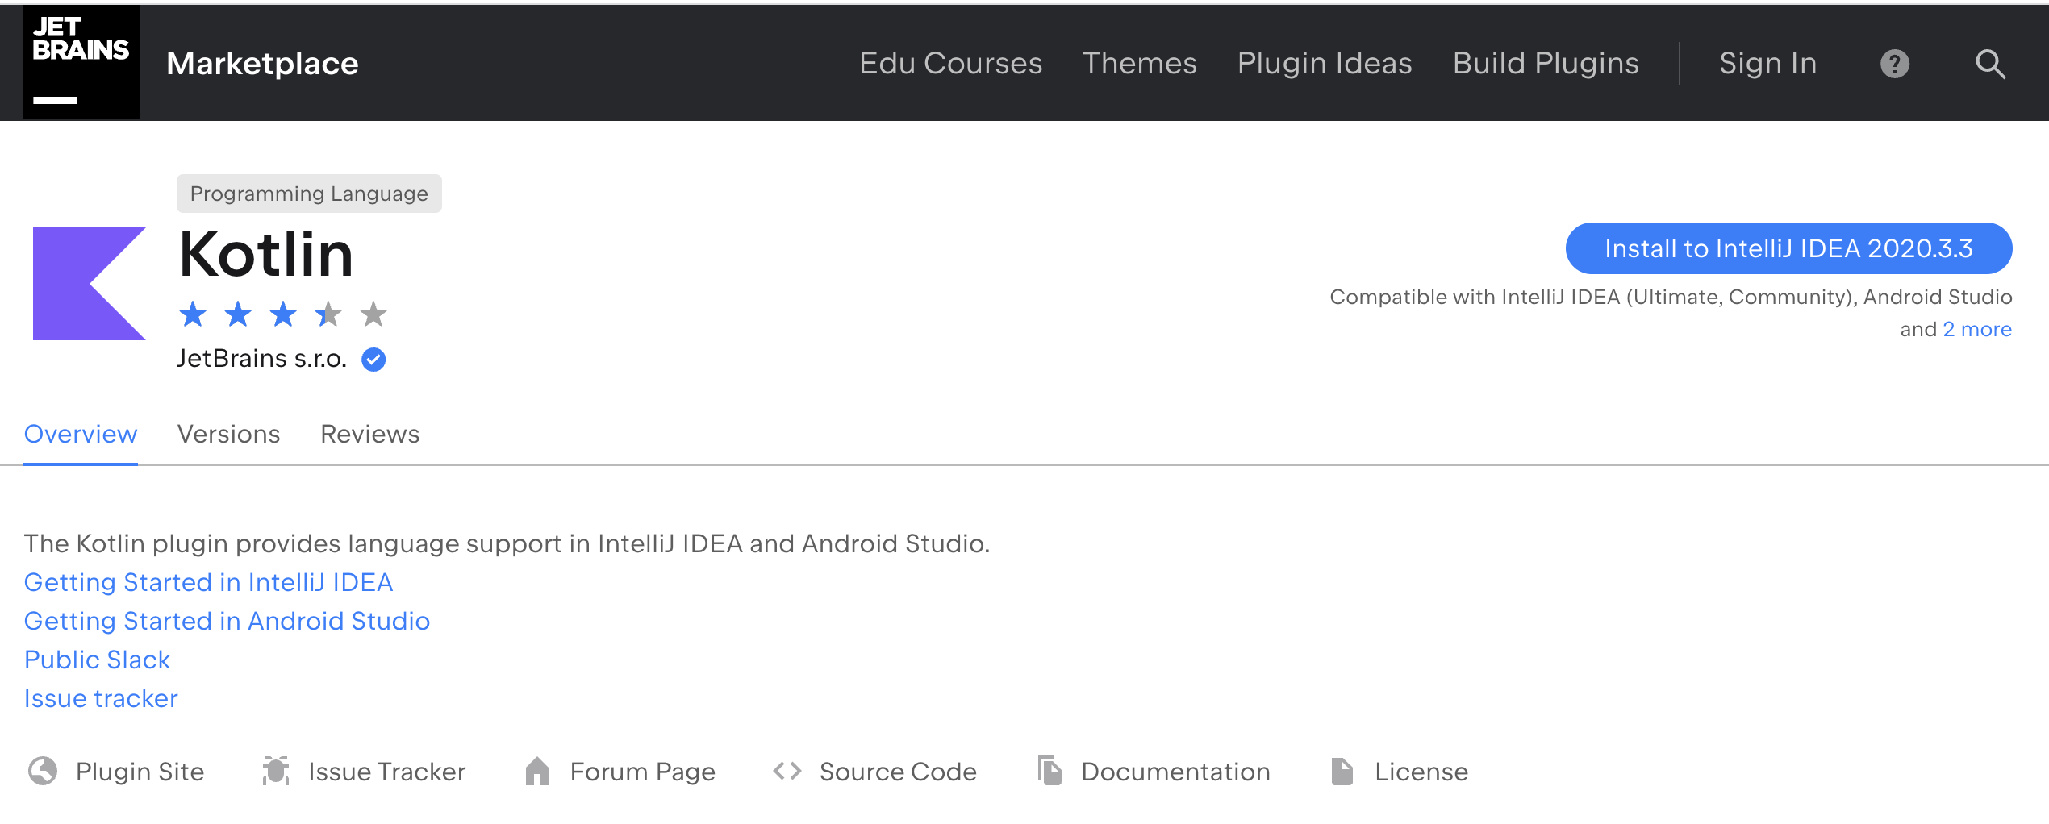Install to IntelliJ IDEA 2020.3.3
Screen dimensions: 2049x824
[x=1788, y=248]
